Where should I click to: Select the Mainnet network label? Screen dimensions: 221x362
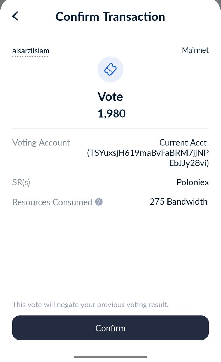(x=195, y=50)
